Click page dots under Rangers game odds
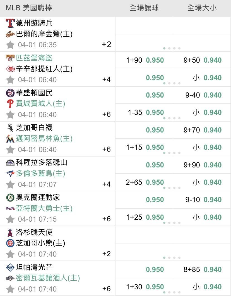This screenshot has width=231, height=296. (x=172, y=48)
